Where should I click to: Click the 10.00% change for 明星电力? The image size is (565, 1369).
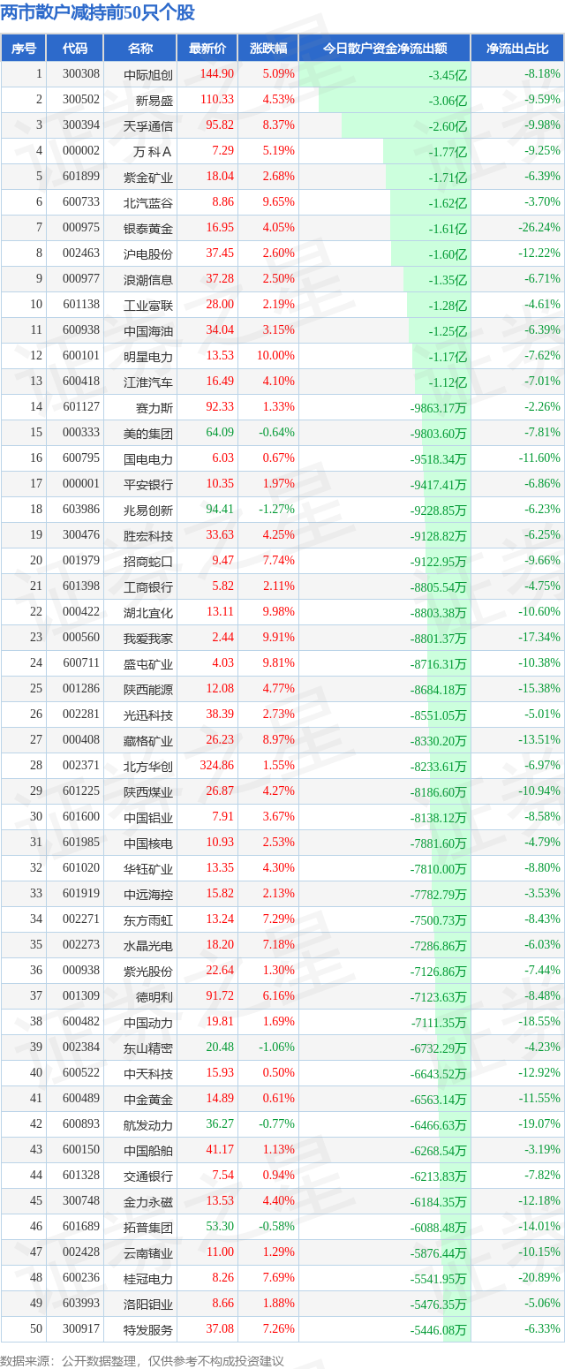click(x=275, y=356)
